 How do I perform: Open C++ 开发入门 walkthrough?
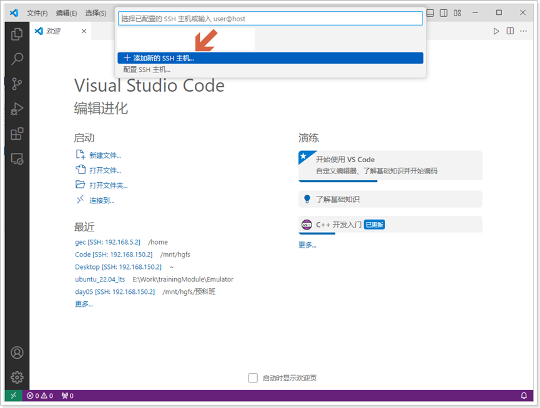tap(390, 225)
